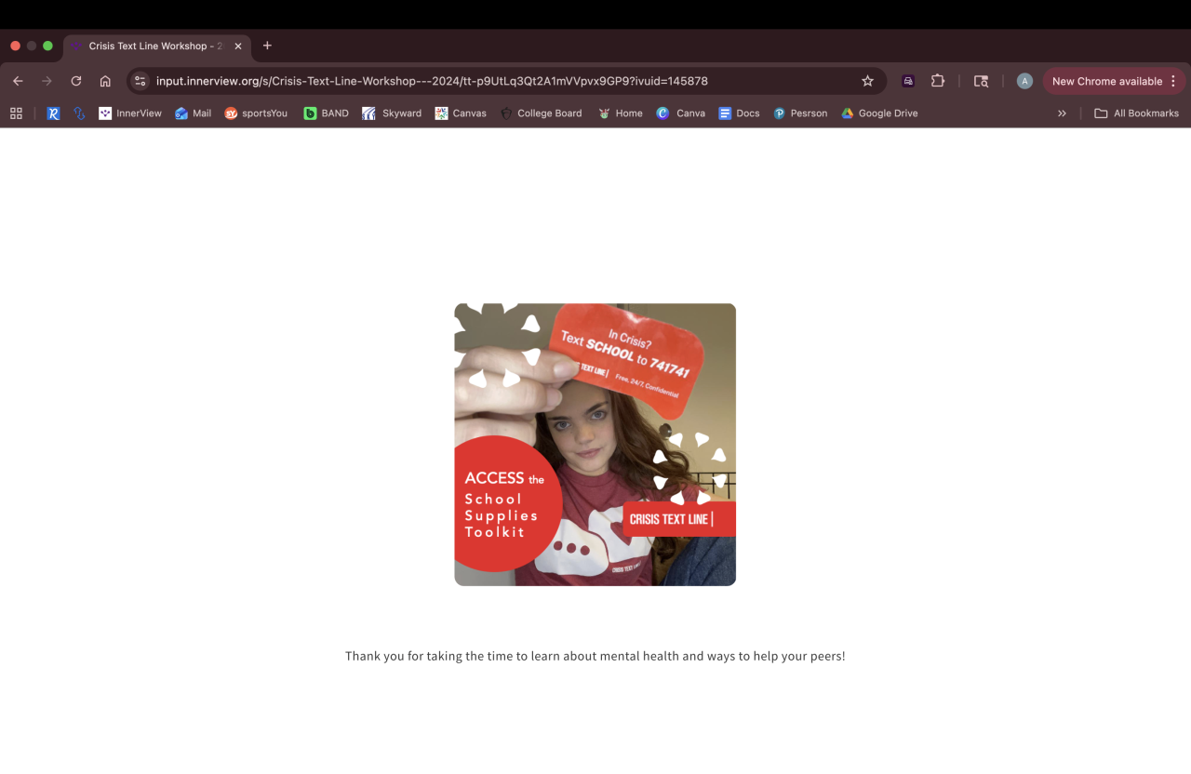1191x774 pixels.
Task: Click the browser forward arrow
Action: [47, 81]
